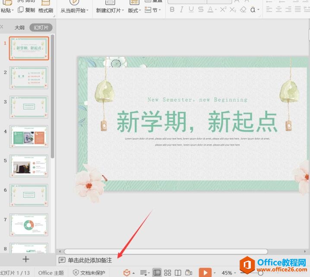The image size is (310, 277).
Task: Start slideshow with orange play button
Action: tap(205, 273)
